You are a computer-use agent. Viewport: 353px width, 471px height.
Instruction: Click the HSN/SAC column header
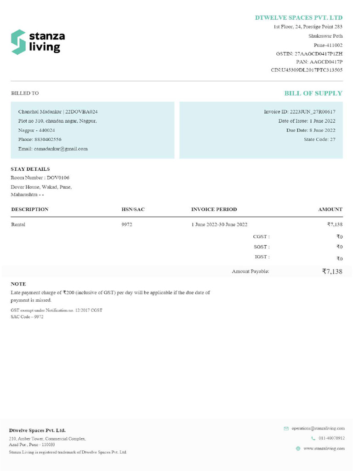[x=133, y=209]
